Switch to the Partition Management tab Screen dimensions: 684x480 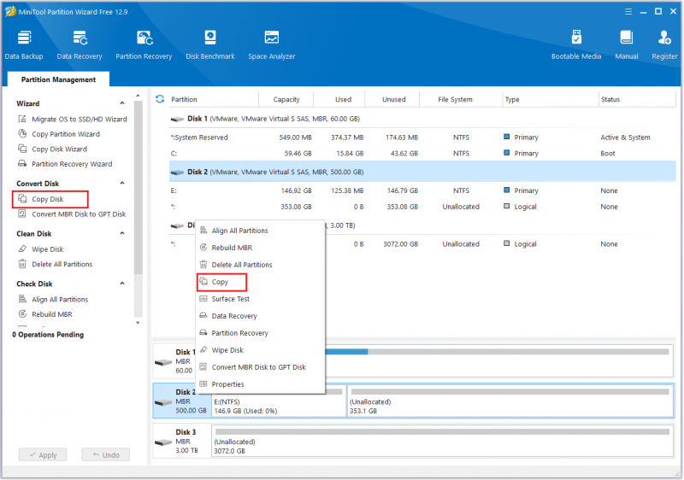tap(58, 79)
